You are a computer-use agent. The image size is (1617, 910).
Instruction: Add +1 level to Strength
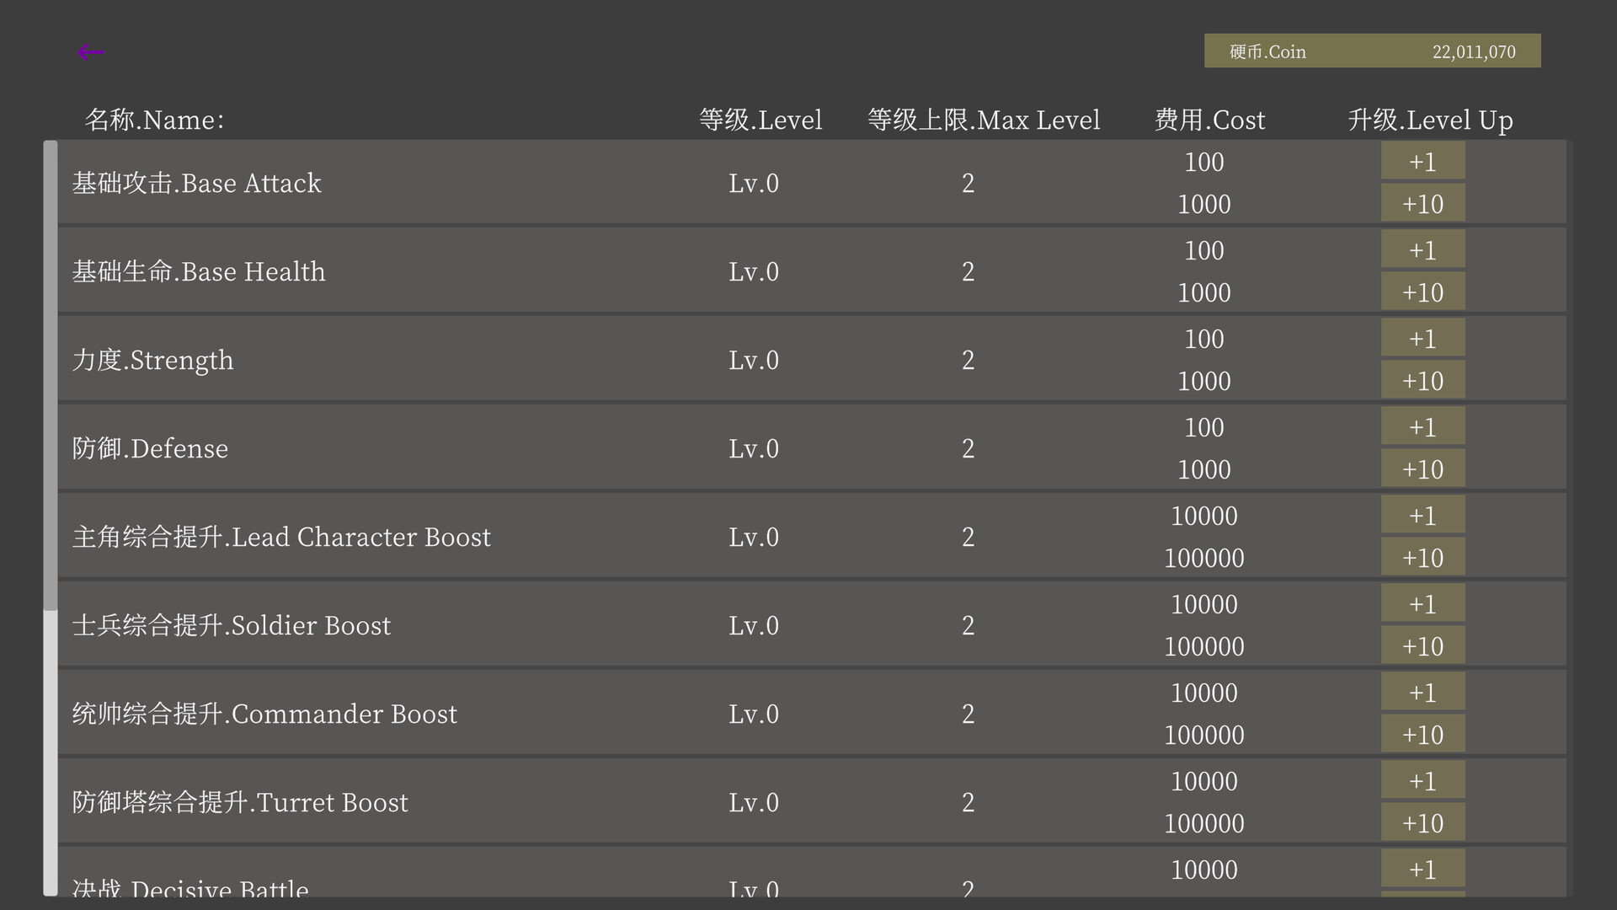(x=1422, y=339)
